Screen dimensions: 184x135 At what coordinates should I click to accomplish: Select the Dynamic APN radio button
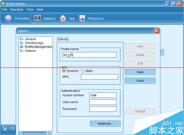click(x=64, y=71)
